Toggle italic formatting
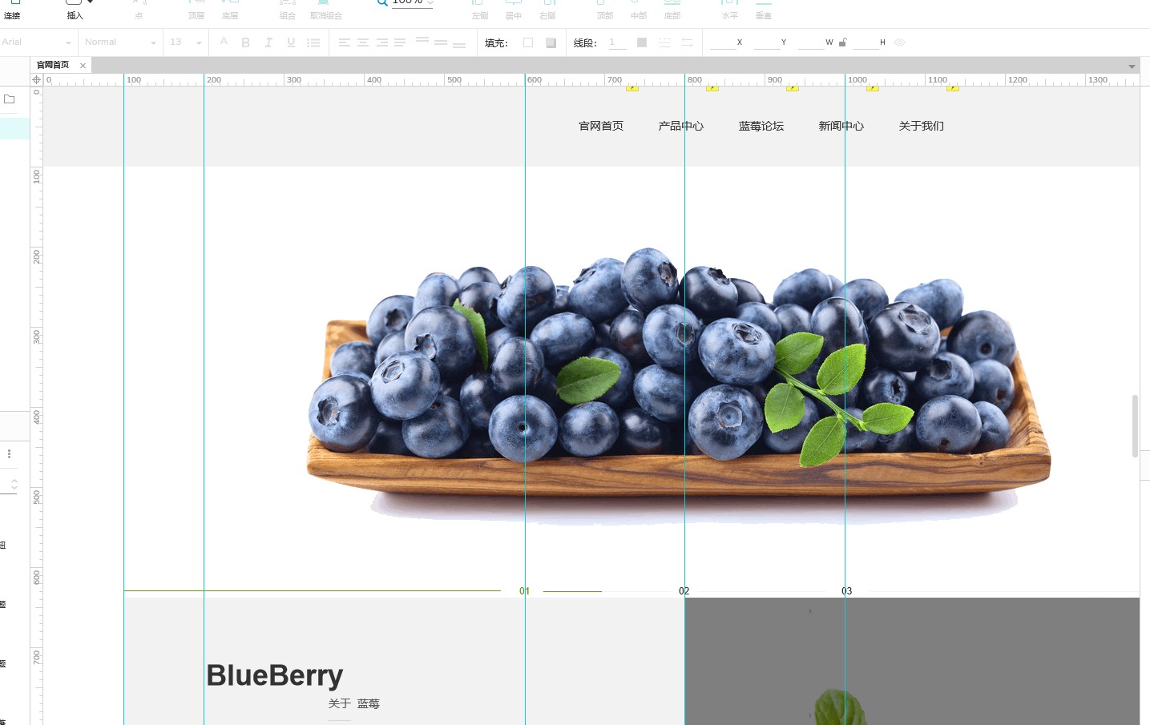 268,42
